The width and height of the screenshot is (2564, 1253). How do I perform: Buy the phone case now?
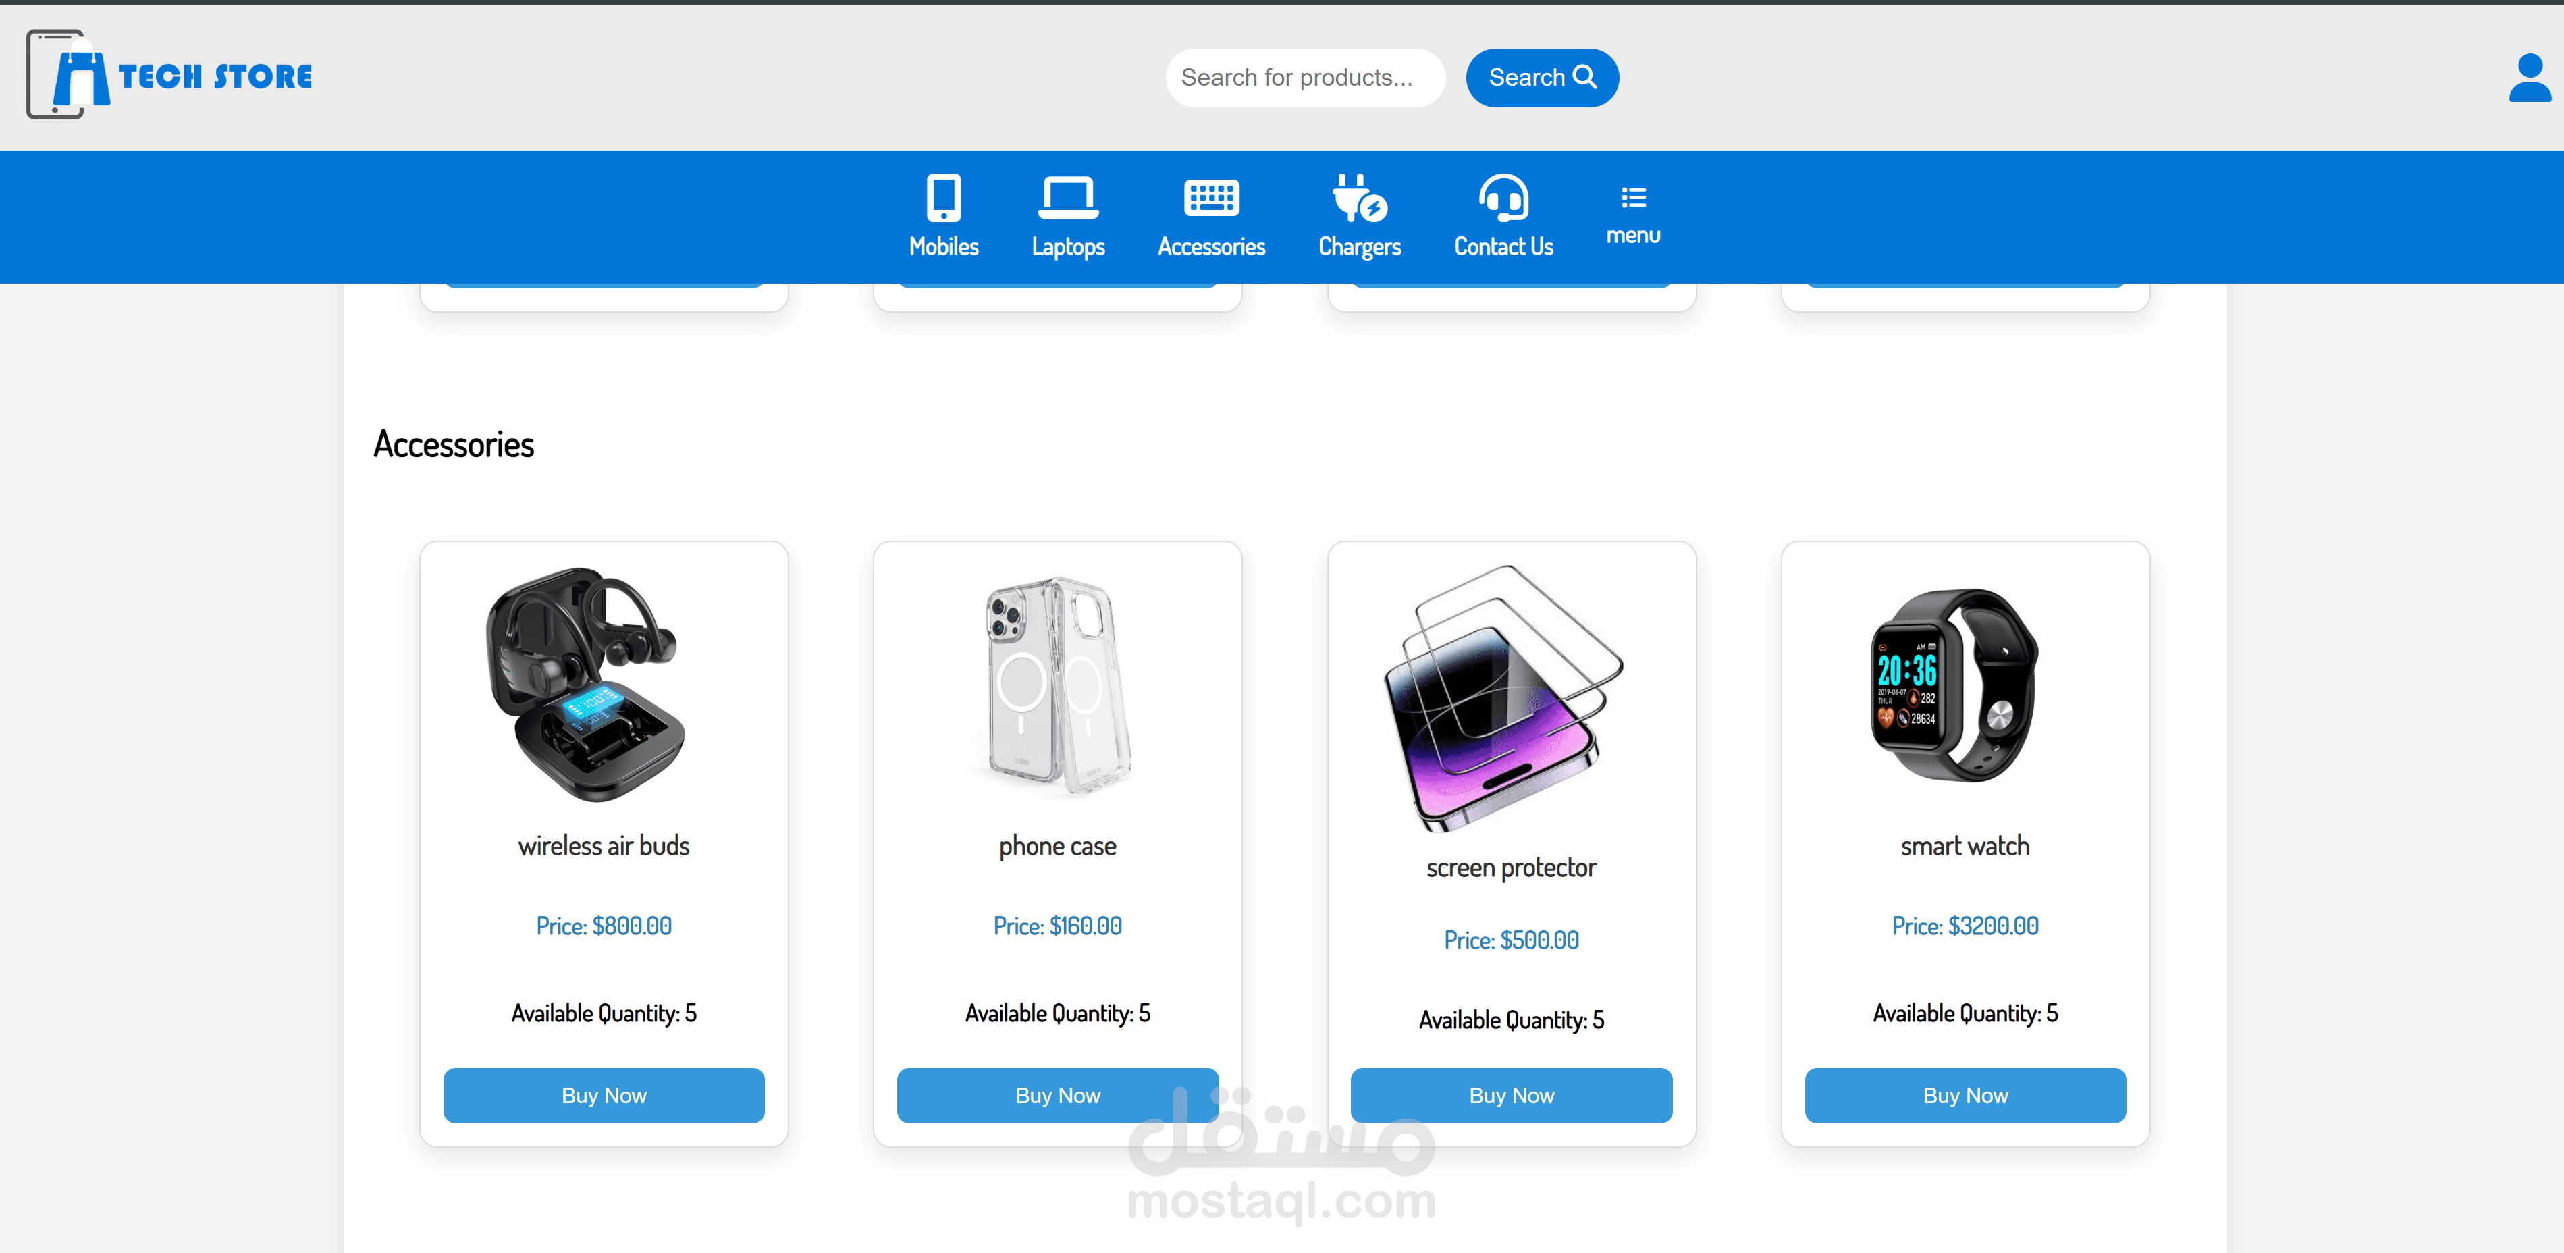point(1057,1095)
